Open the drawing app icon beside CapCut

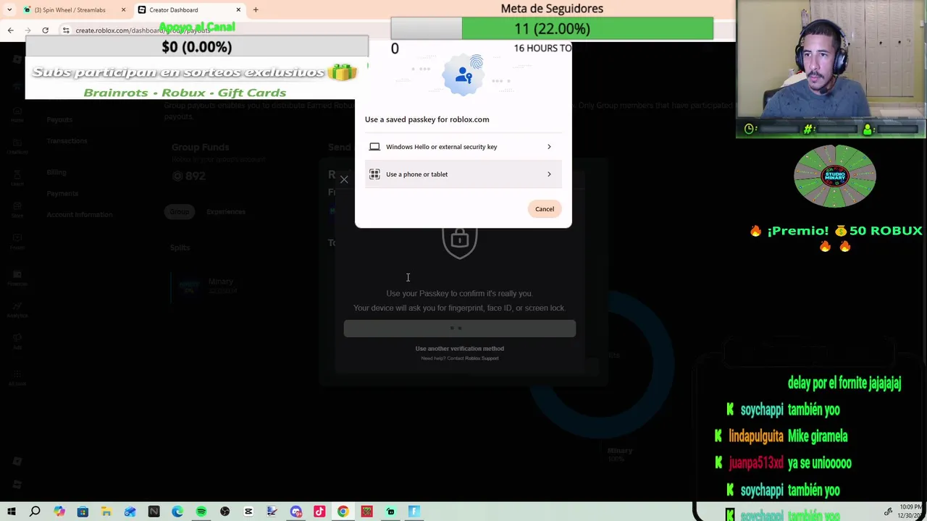point(272,512)
